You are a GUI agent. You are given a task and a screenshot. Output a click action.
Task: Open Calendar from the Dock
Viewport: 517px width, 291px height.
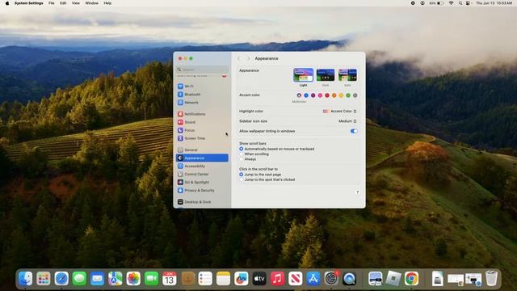[169, 279]
